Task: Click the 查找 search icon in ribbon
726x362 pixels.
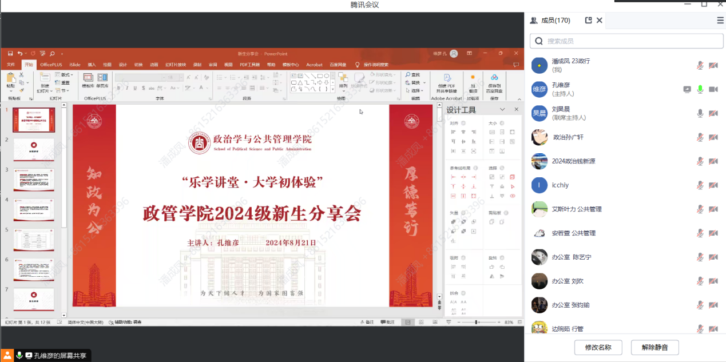Action: pyautogui.click(x=412, y=75)
